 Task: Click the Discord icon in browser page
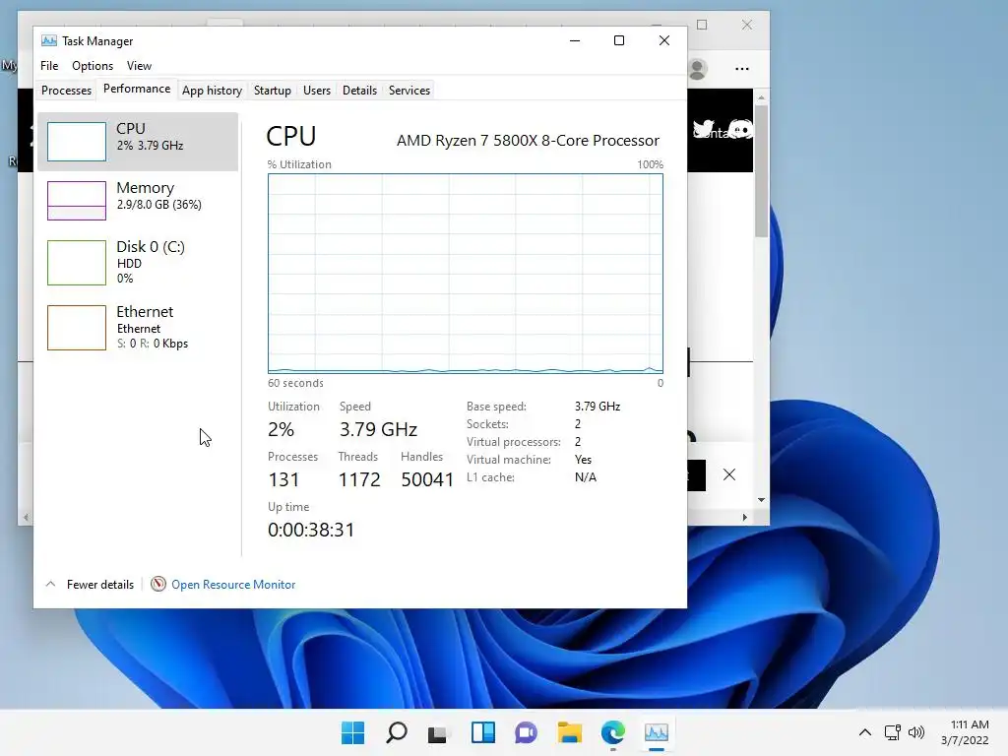coord(741,129)
